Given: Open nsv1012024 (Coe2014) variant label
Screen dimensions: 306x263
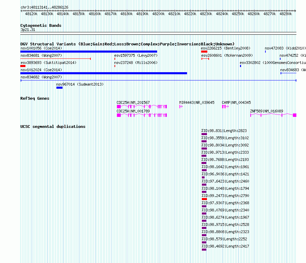Looking at the screenshot, I should pos(41,70).
